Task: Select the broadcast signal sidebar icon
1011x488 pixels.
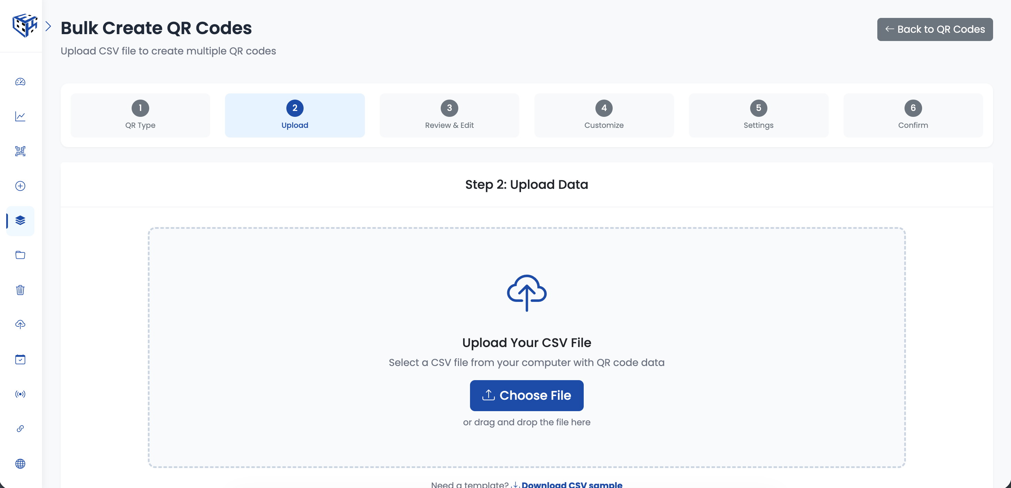Action: 20,394
